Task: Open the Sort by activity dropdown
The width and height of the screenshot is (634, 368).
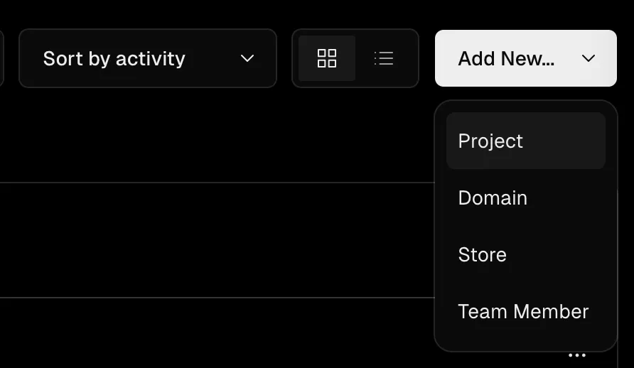Action: (x=147, y=58)
